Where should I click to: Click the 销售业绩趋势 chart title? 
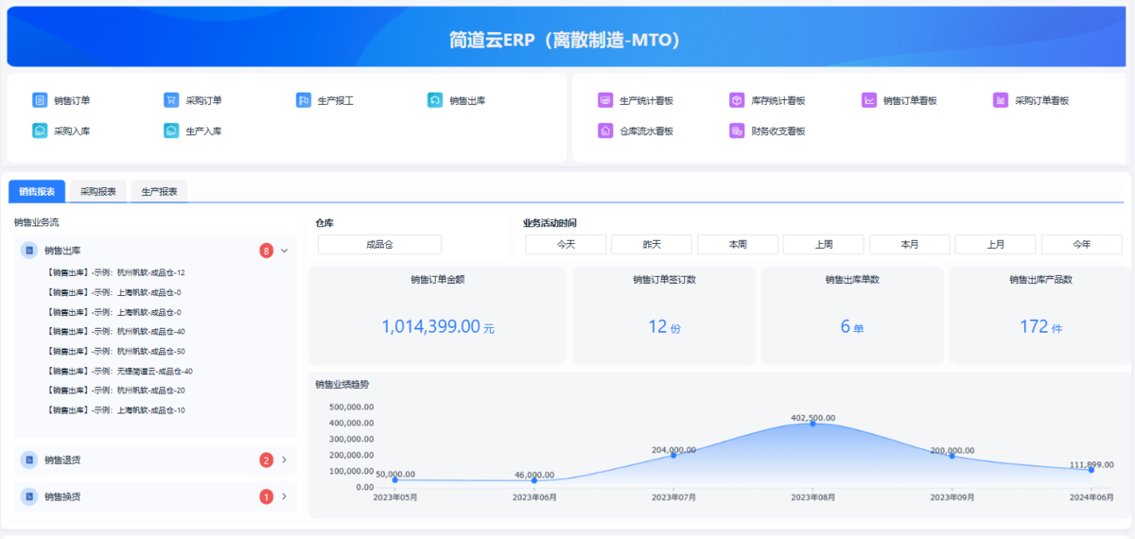(x=342, y=384)
